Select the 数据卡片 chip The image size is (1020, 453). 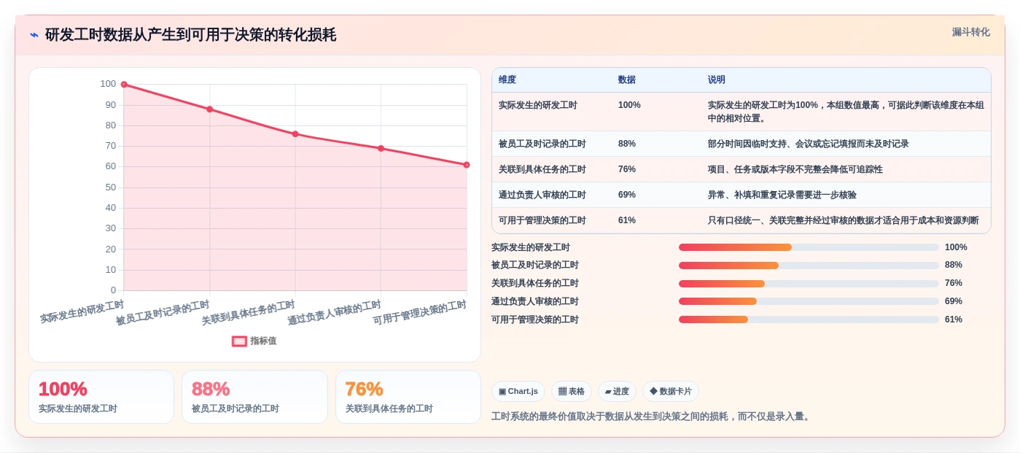671,391
